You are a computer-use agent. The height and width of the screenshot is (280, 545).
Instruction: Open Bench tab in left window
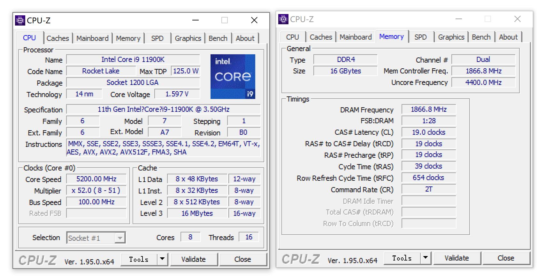[x=218, y=38]
